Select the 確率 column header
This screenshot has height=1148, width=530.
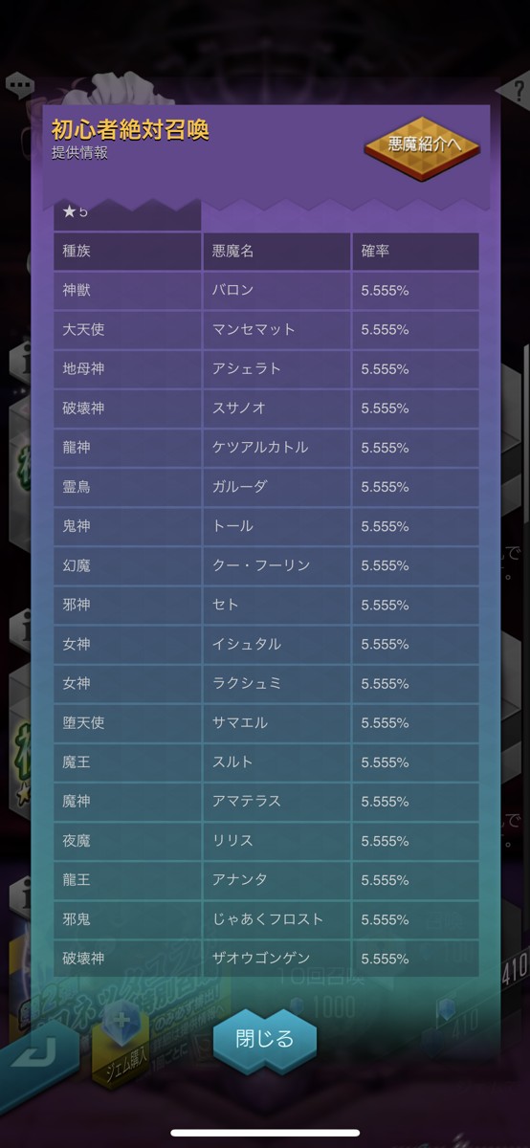coord(416,252)
